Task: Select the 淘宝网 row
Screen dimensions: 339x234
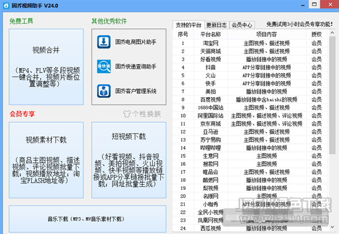Action: (x=251, y=43)
